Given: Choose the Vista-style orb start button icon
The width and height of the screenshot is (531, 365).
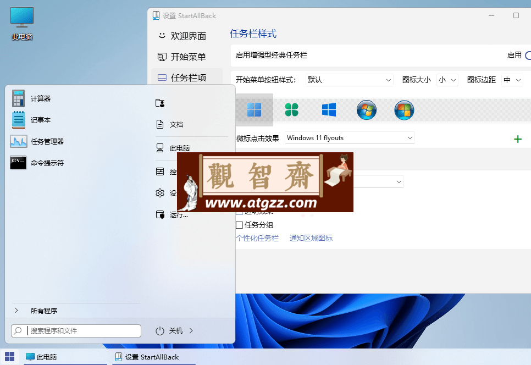Looking at the screenshot, I should [x=404, y=110].
